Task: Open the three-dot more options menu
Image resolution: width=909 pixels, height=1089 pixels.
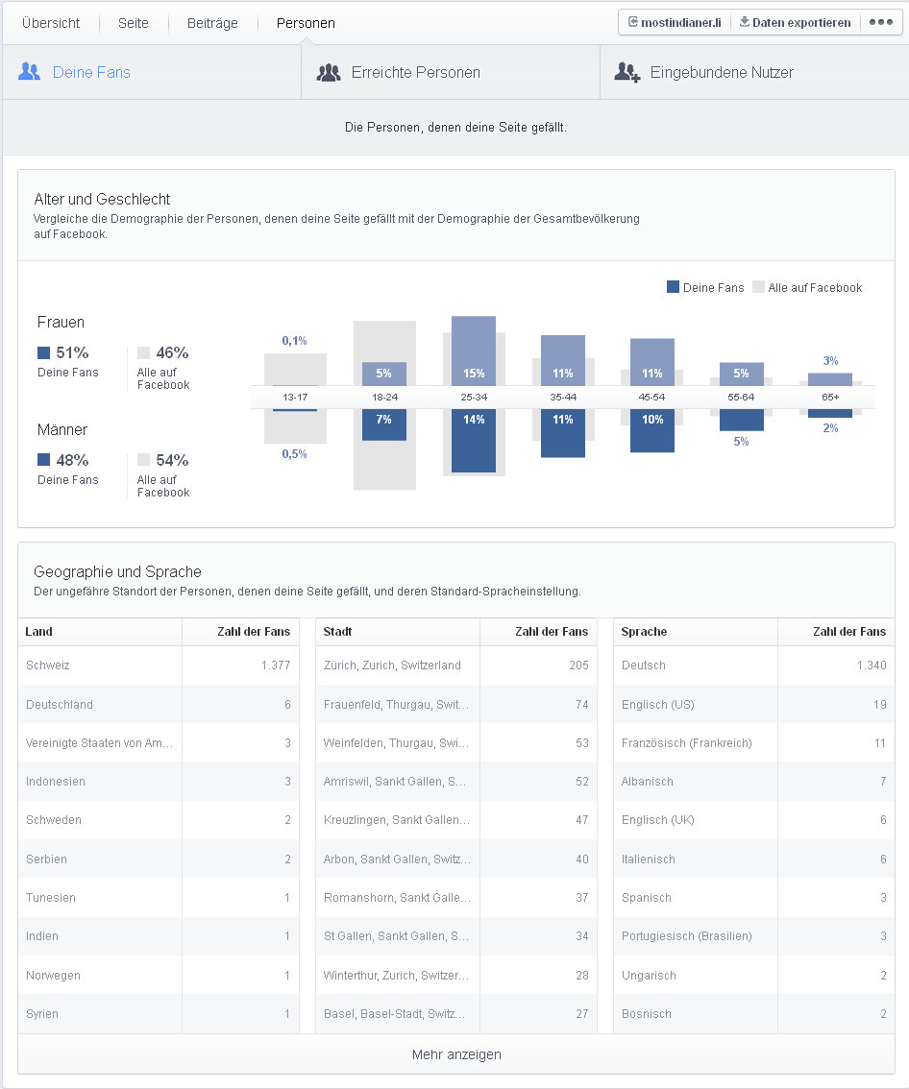Action: tap(881, 22)
